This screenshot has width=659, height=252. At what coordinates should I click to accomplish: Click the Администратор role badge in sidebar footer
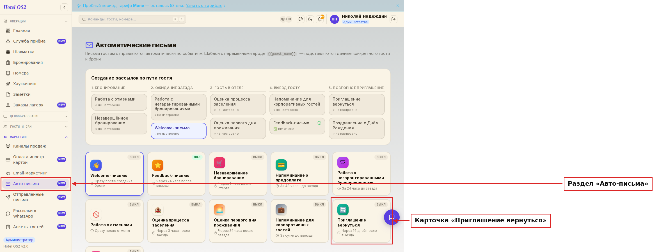(19, 240)
